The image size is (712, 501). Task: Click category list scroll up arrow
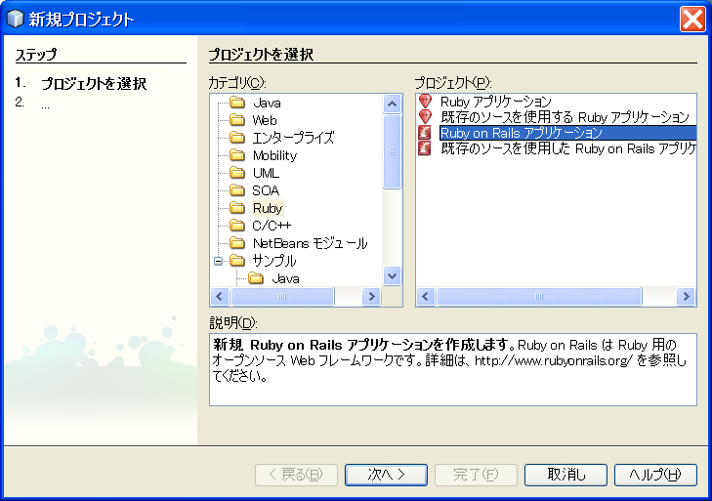click(392, 104)
